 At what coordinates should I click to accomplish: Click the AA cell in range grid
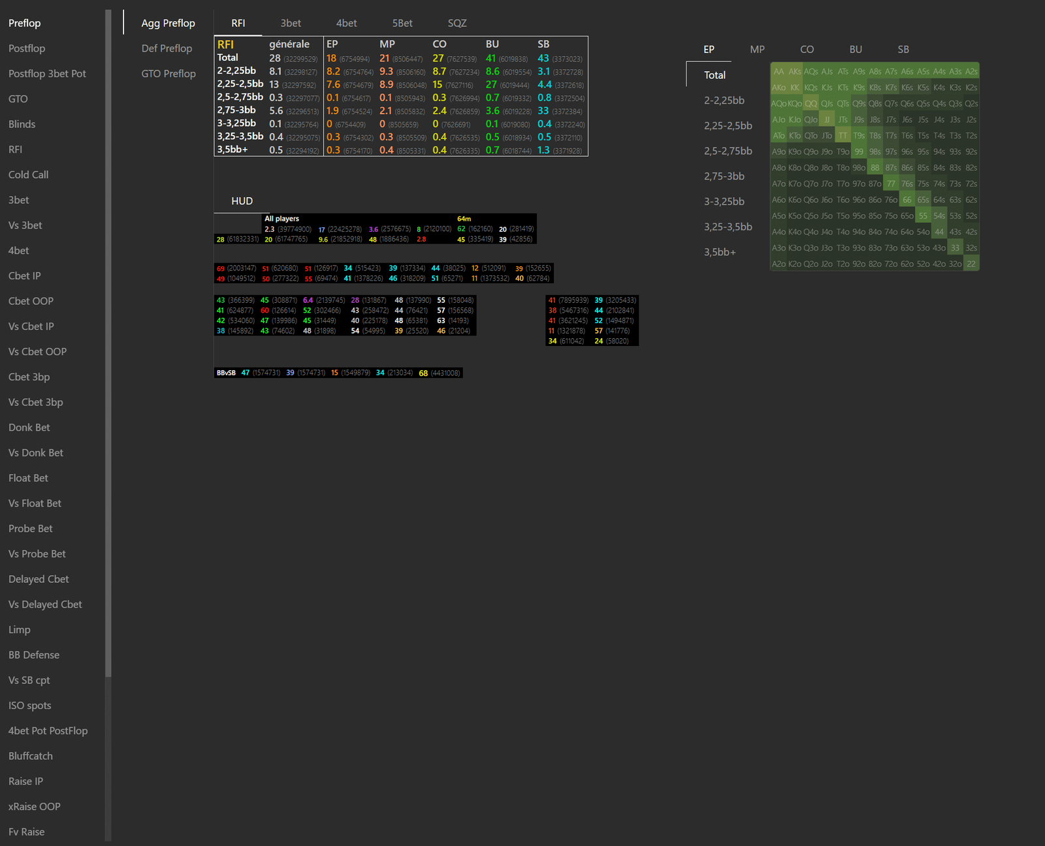(x=779, y=72)
